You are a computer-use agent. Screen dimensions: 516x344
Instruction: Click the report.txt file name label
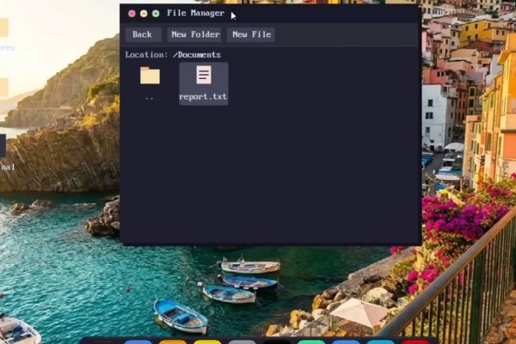(x=203, y=97)
